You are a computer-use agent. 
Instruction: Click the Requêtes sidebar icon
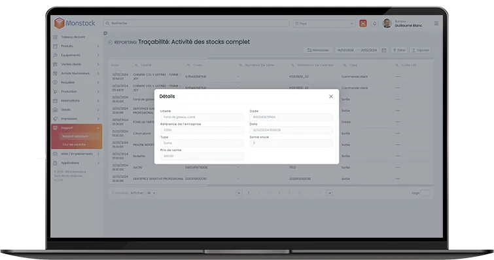[55, 83]
